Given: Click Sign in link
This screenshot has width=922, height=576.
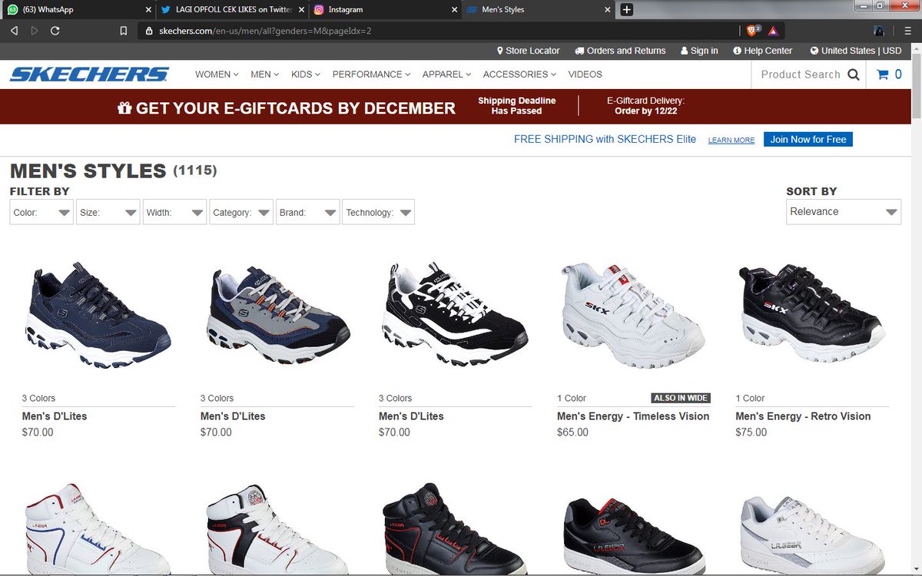Looking at the screenshot, I should tap(699, 51).
